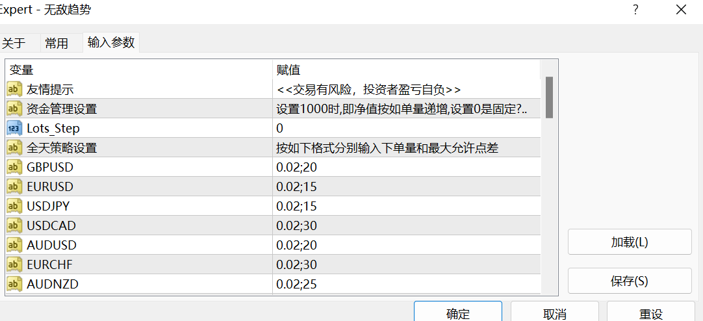The width and height of the screenshot is (703, 321).
Task: Click the string icon beside 全天策略设置
Action: pos(14,148)
